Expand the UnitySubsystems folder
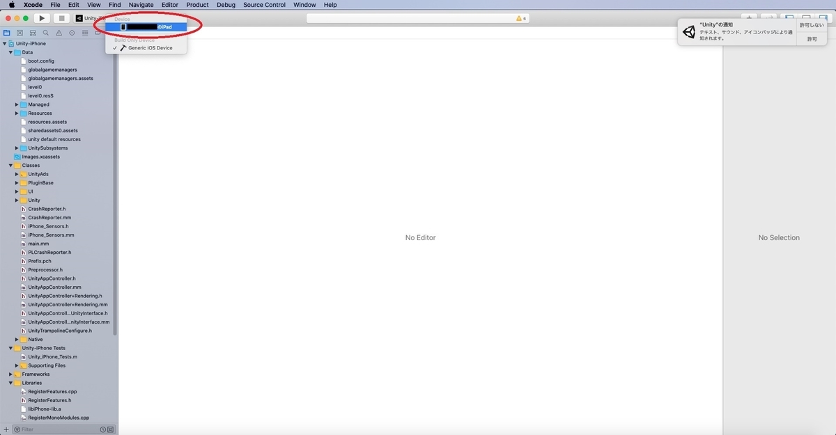836x435 pixels. (x=17, y=148)
